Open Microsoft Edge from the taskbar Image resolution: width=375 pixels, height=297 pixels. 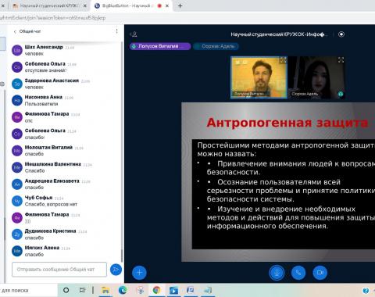tap(123, 290)
